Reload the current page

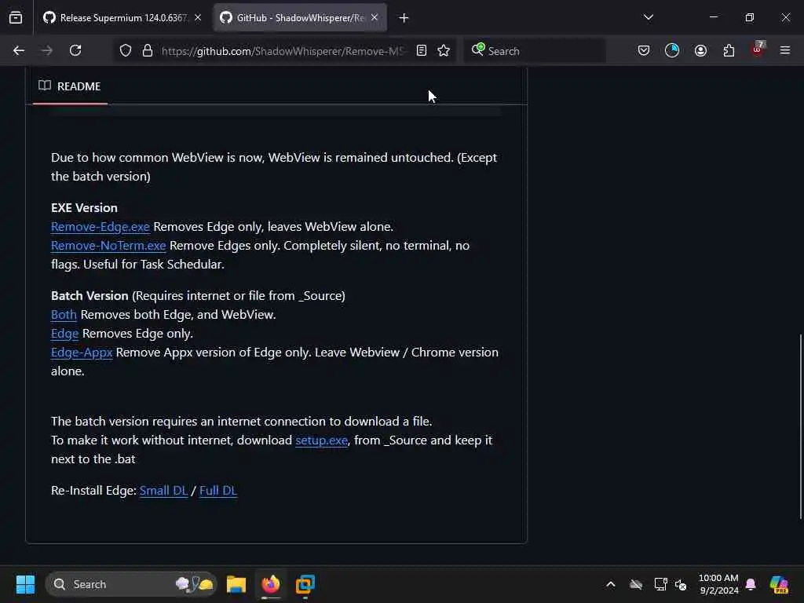[x=75, y=51]
